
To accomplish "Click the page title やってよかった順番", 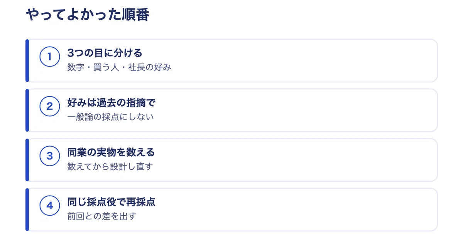I will [87, 15].
